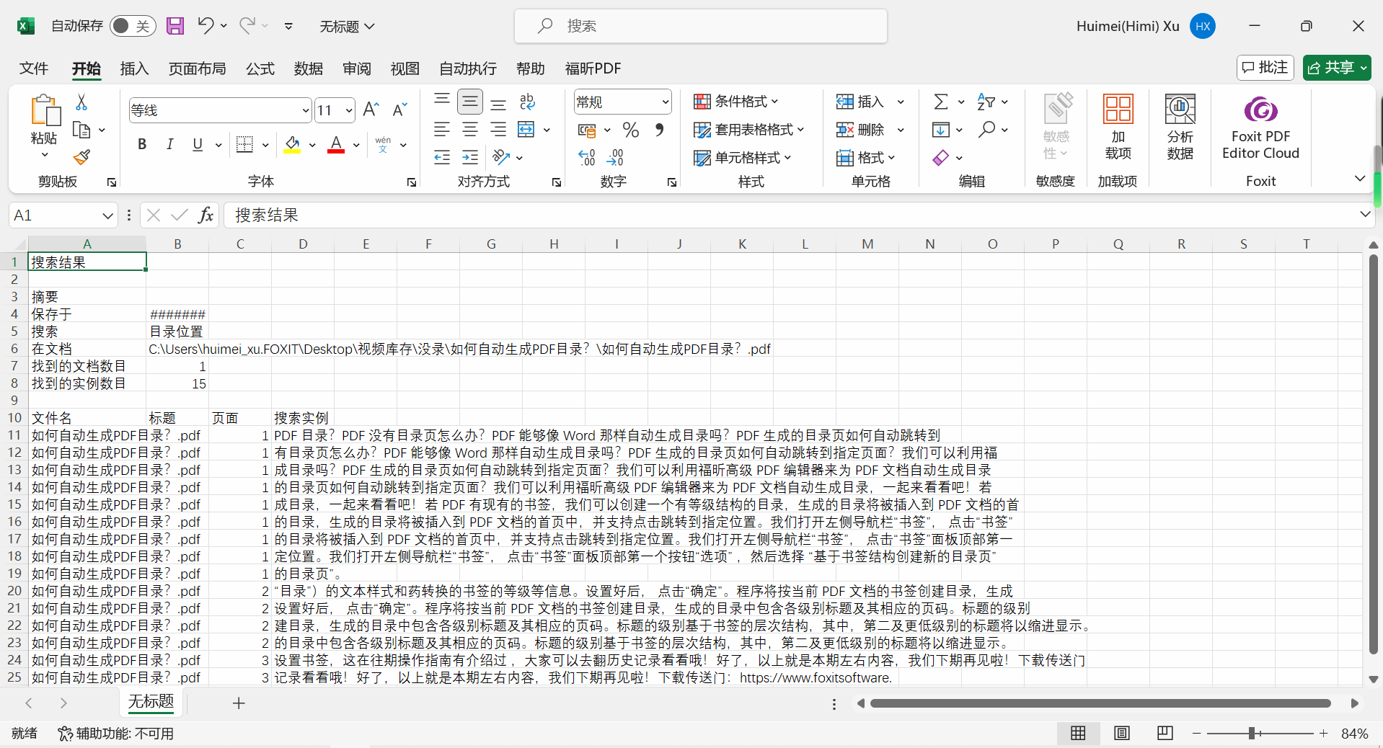Toggle italic formatting
The width and height of the screenshot is (1383, 748).
[169, 145]
